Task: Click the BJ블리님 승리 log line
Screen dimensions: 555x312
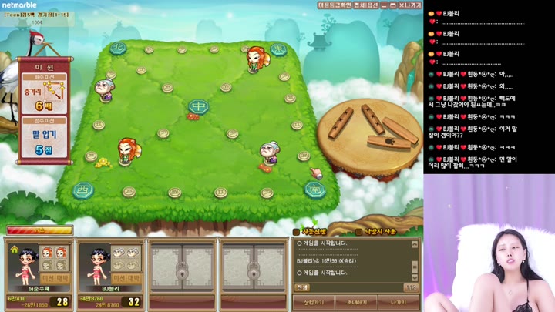Action: pos(326,260)
